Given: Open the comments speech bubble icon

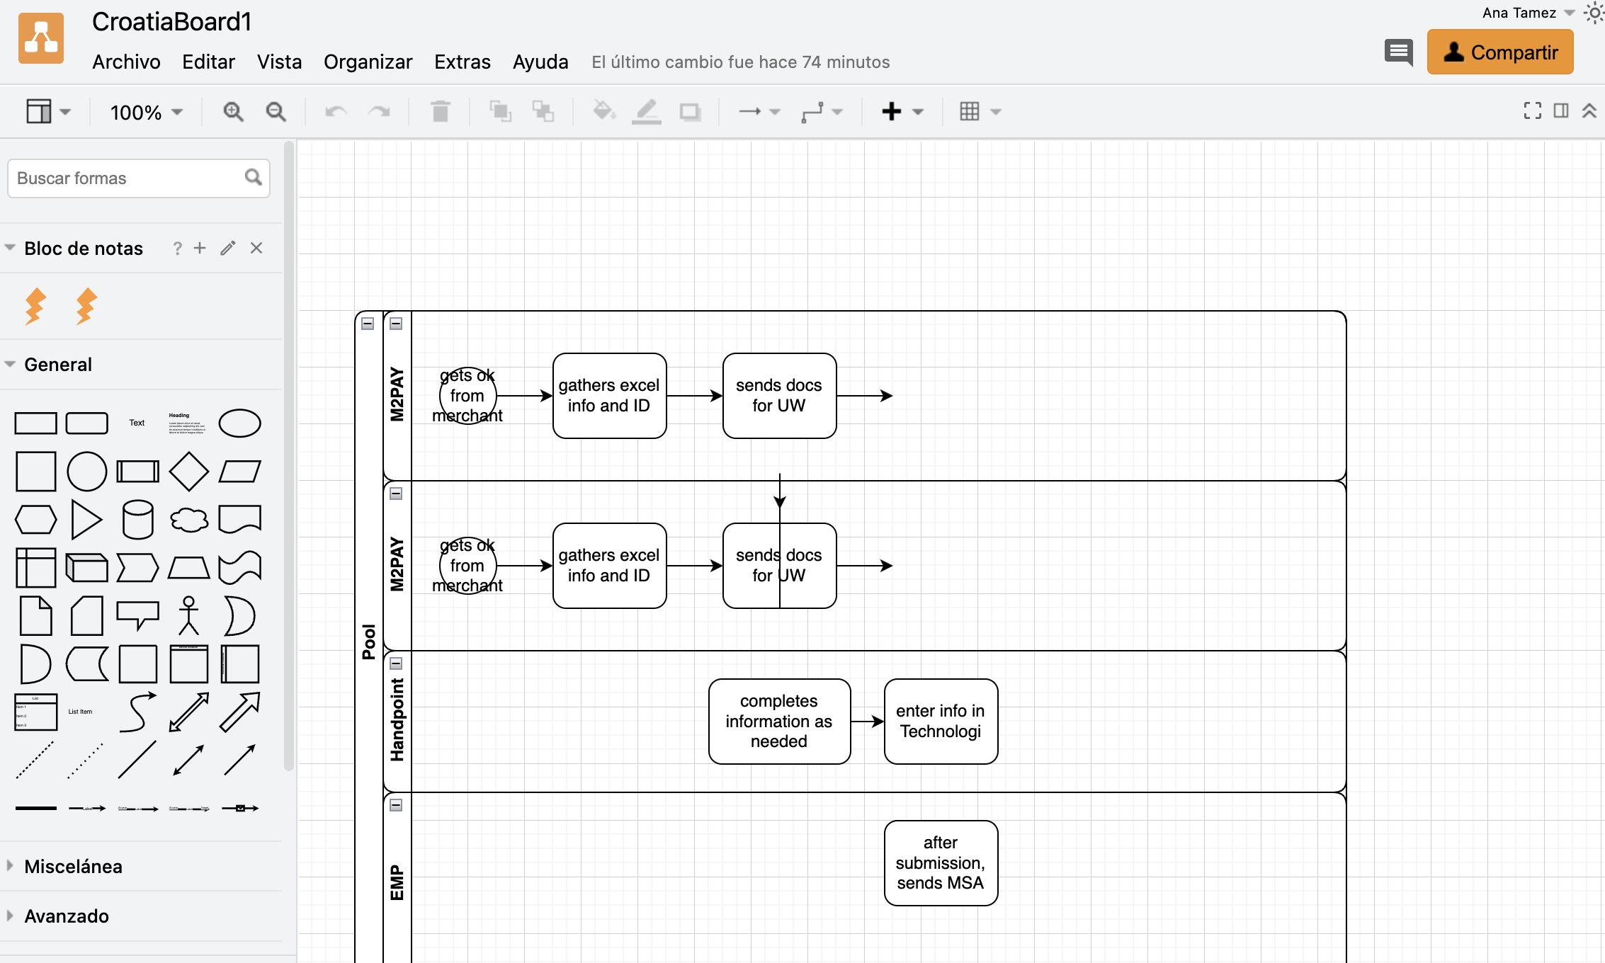Looking at the screenshot, I should point(1398,52).
